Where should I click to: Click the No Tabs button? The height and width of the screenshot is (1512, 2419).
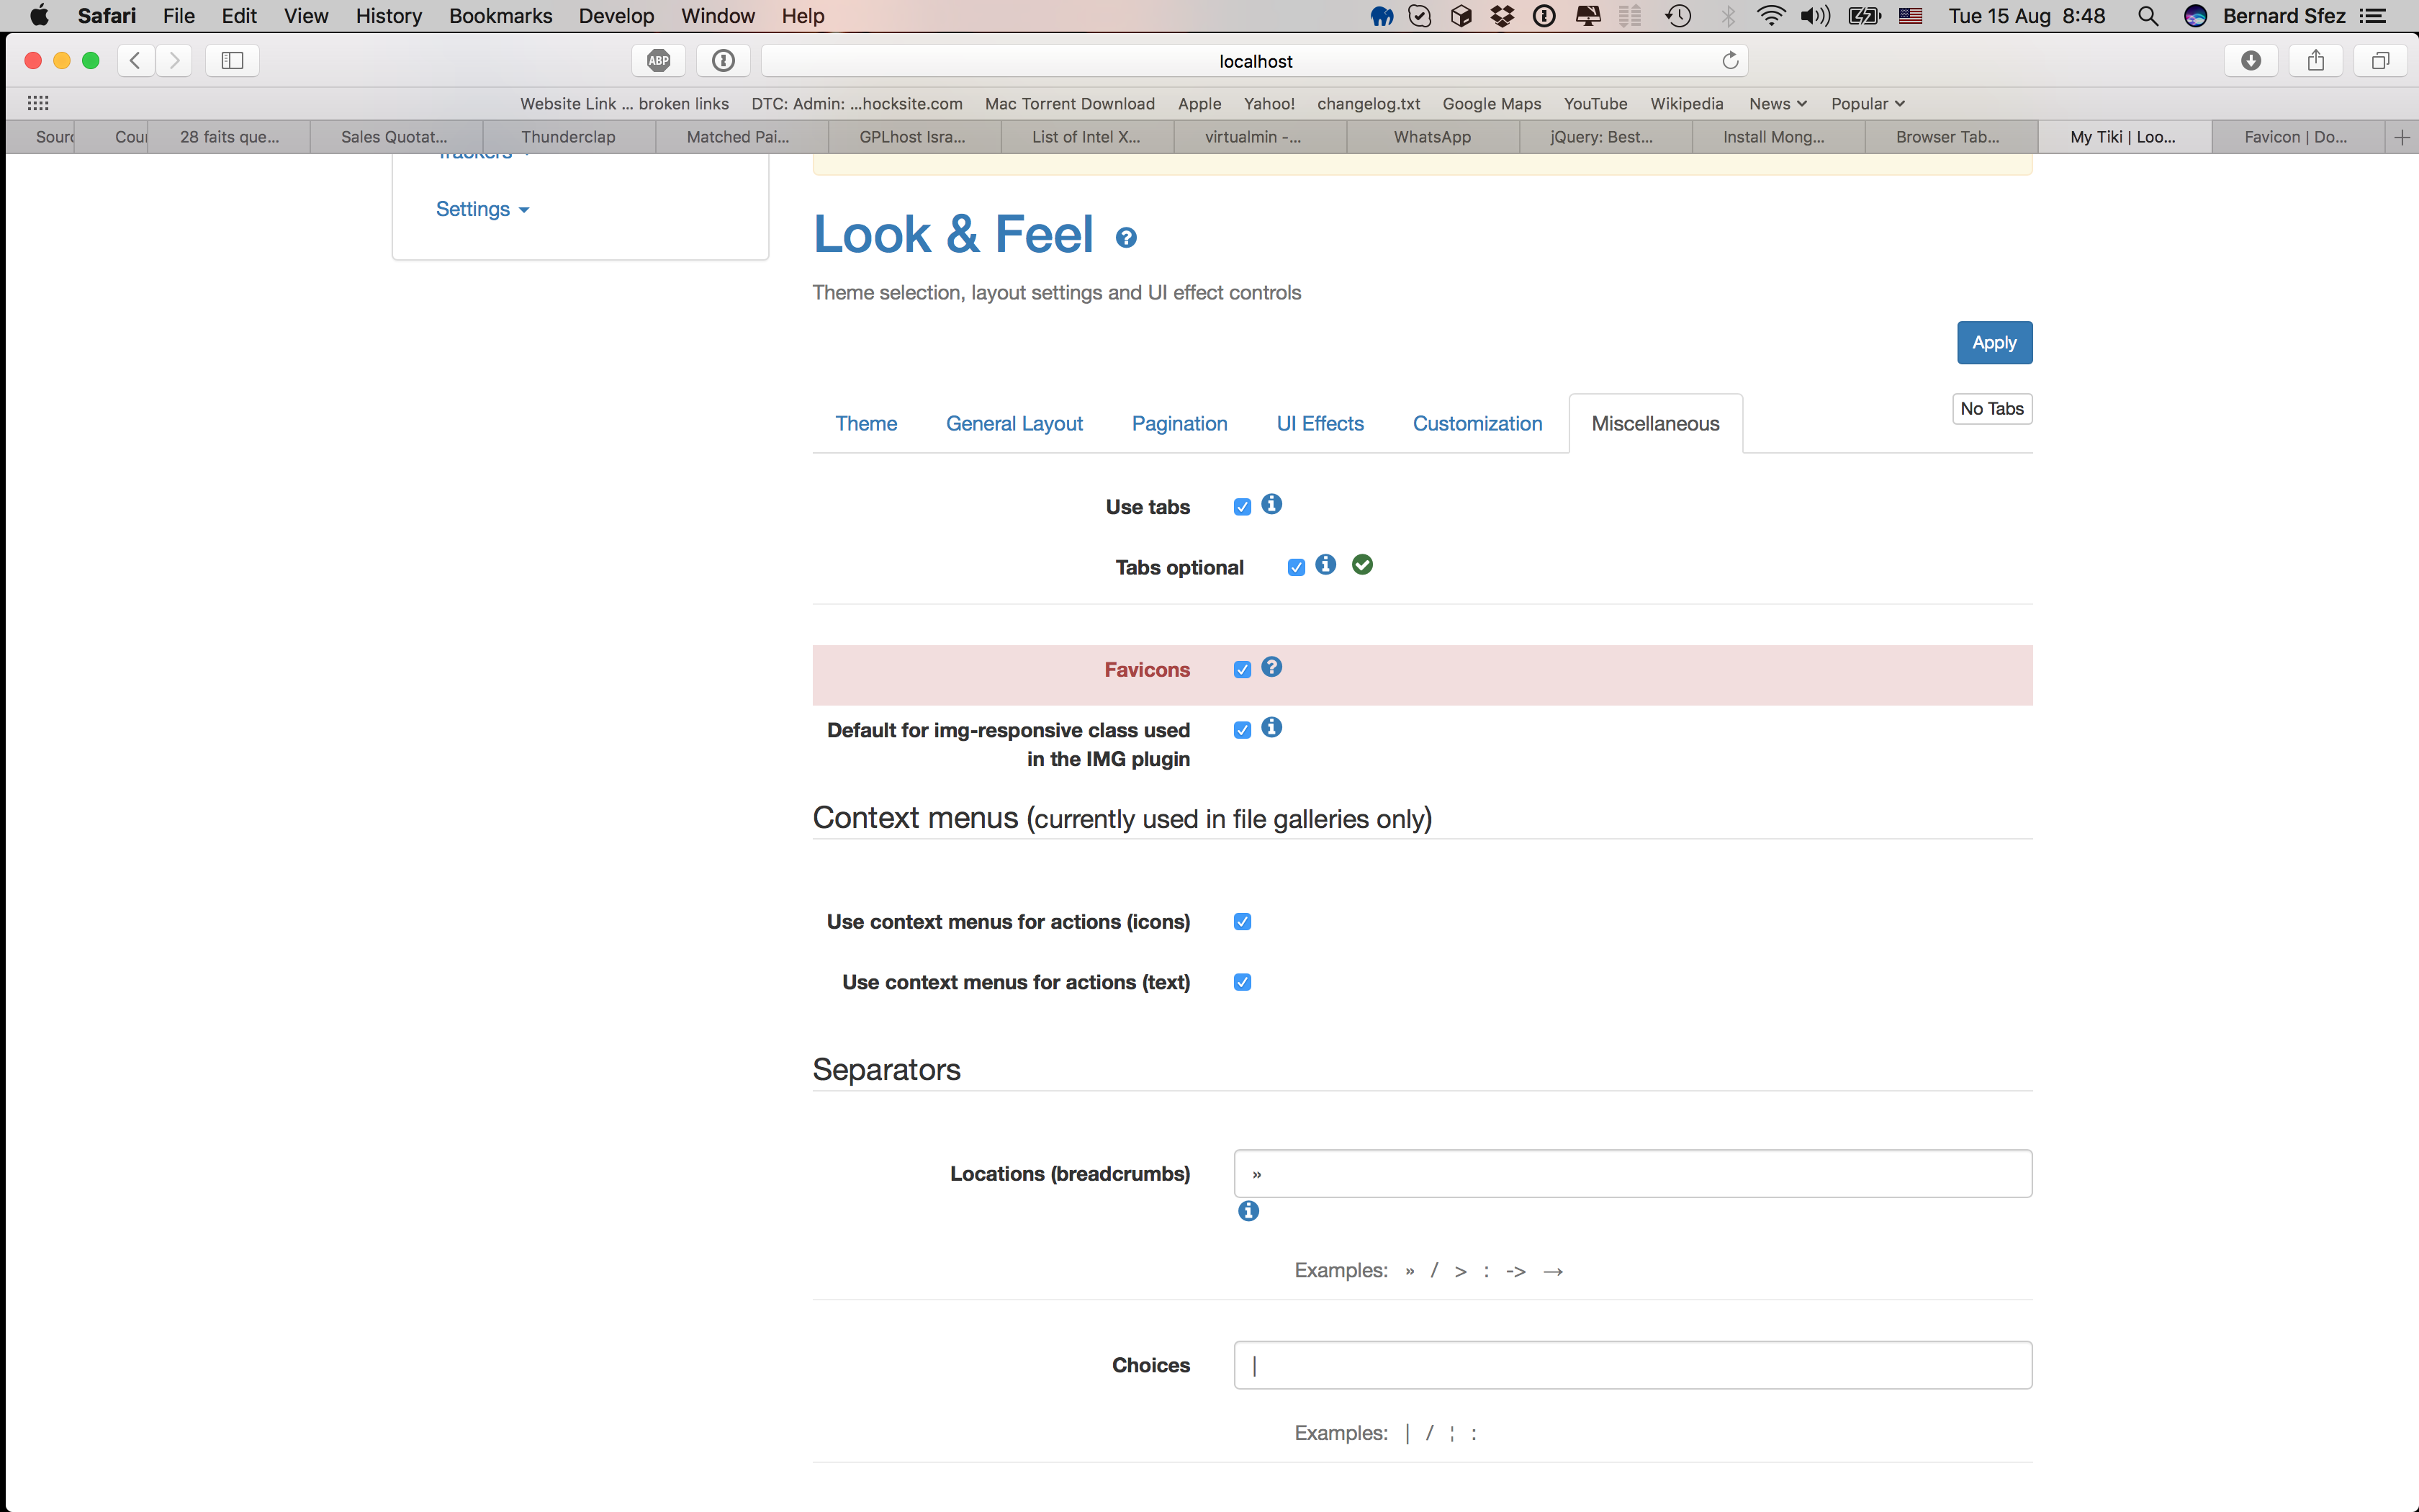[1992, 409]
